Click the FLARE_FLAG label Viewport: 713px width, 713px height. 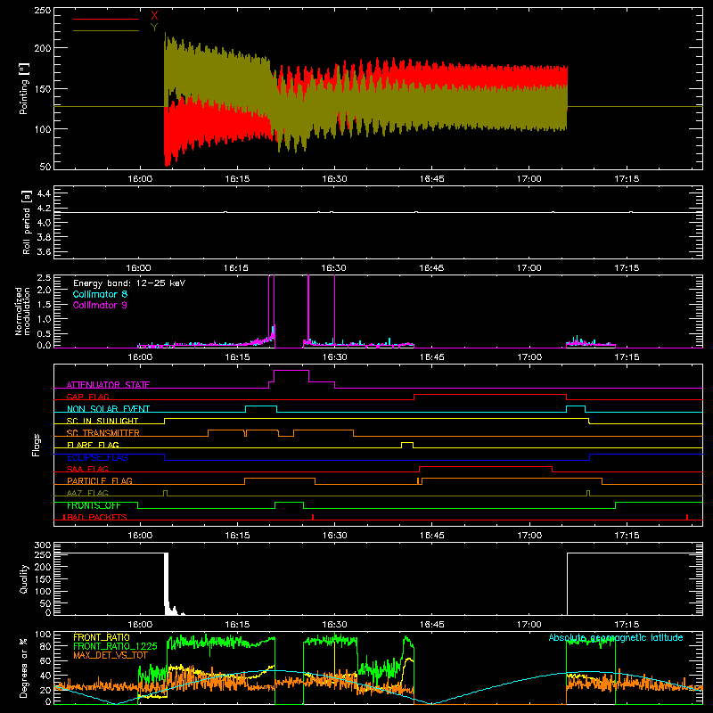[93, 445]
